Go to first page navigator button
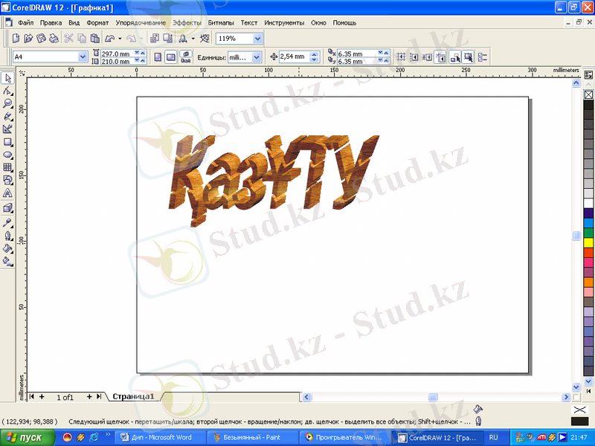The height and width of the screenshot is (446, 595). point(32,397)
